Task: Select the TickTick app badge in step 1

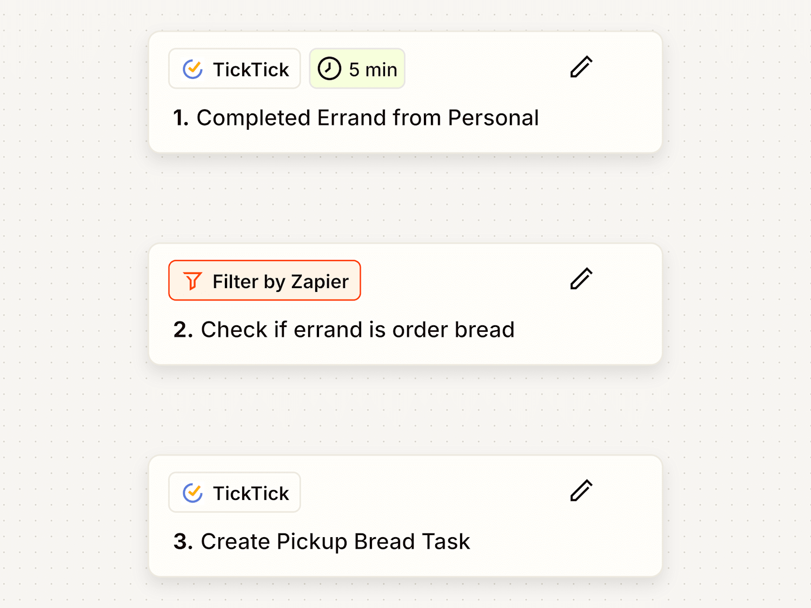Action: coord(235,69)
